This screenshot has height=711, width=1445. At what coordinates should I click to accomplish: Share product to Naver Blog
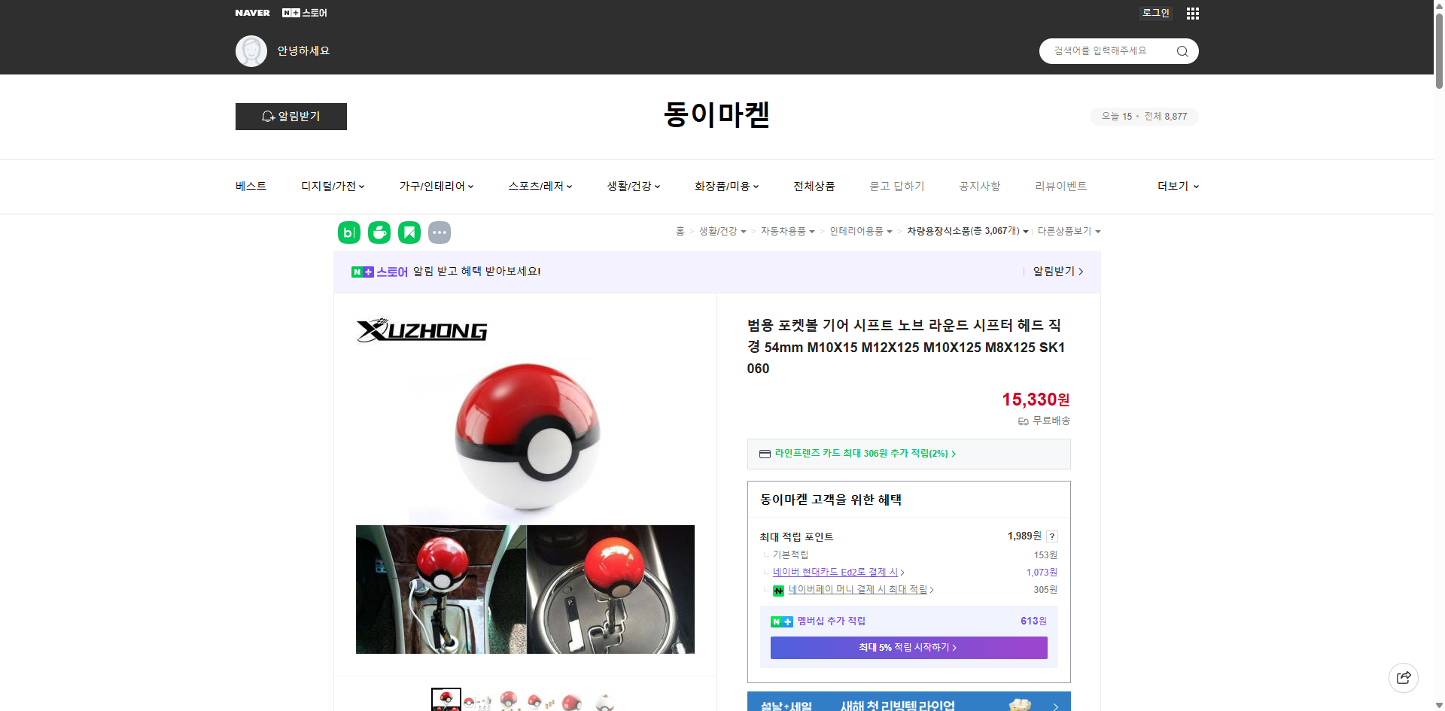348,232
